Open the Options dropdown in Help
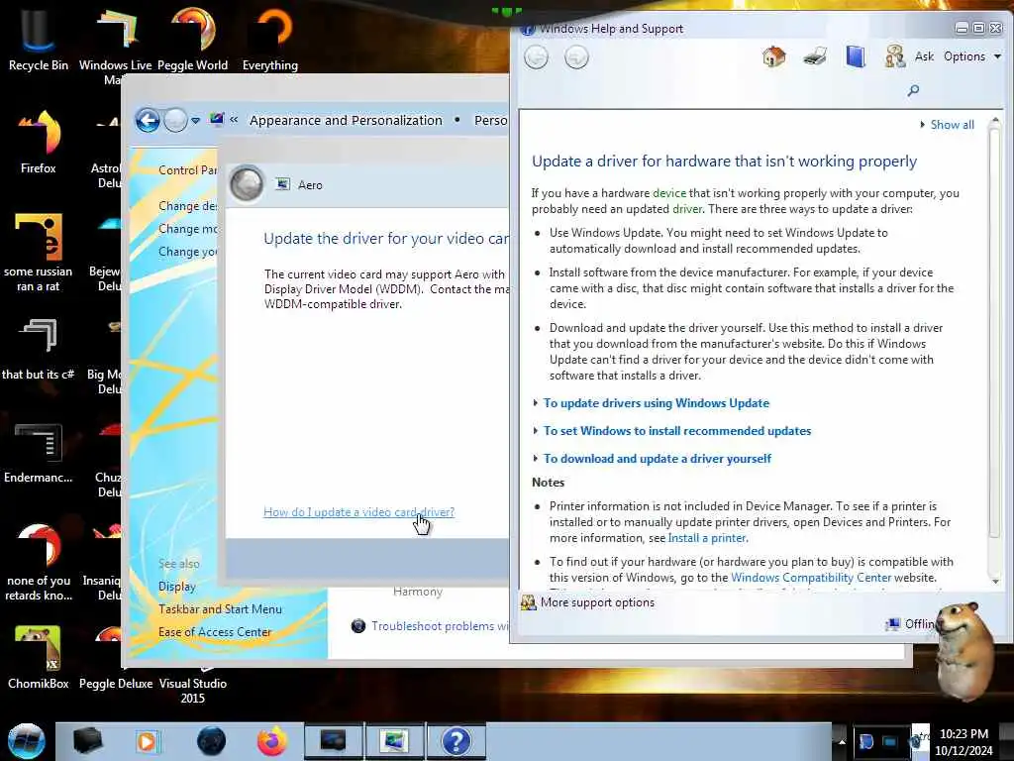1014x761 pixels. pyautogui.click(x=972, y=56)
